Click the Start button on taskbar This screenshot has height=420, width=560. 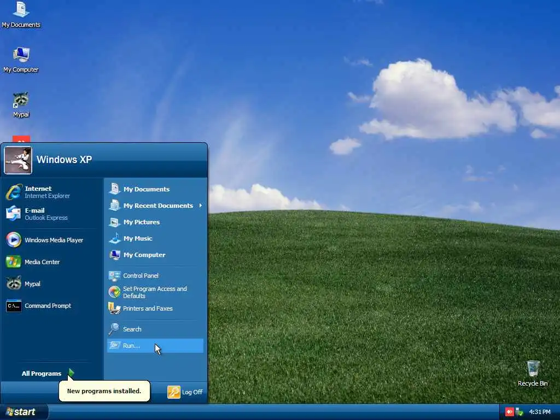tap(24, 412)
